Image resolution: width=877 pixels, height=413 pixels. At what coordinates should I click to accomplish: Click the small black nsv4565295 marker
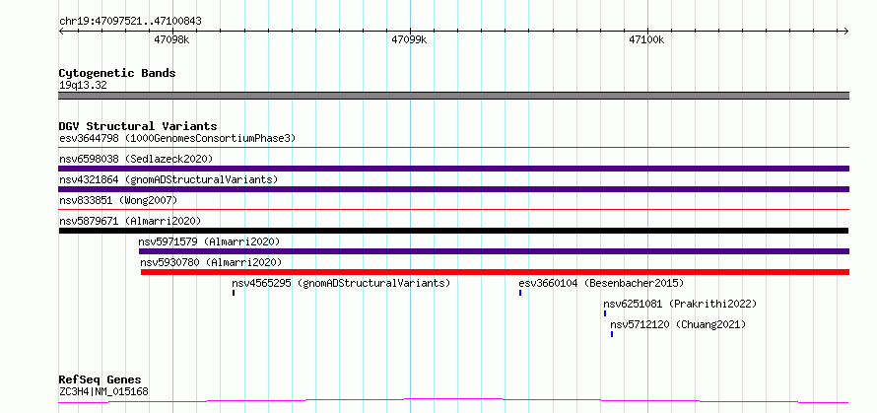click(234, 293)
